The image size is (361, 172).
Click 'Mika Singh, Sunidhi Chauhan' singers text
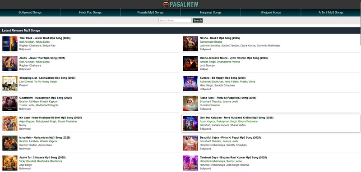coord(217,86)
